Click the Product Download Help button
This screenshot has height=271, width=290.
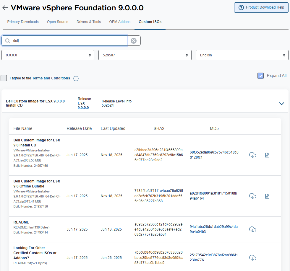pyautogui.click(x=261, y=8)
